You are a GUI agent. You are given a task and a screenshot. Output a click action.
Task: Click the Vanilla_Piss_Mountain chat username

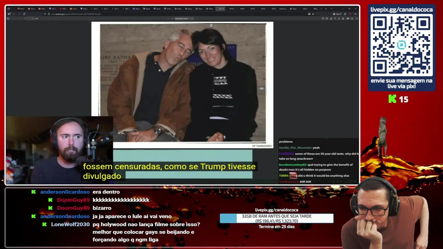(x=295, y=148)
